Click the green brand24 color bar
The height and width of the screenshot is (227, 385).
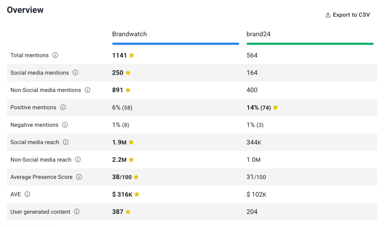(310, 44)
